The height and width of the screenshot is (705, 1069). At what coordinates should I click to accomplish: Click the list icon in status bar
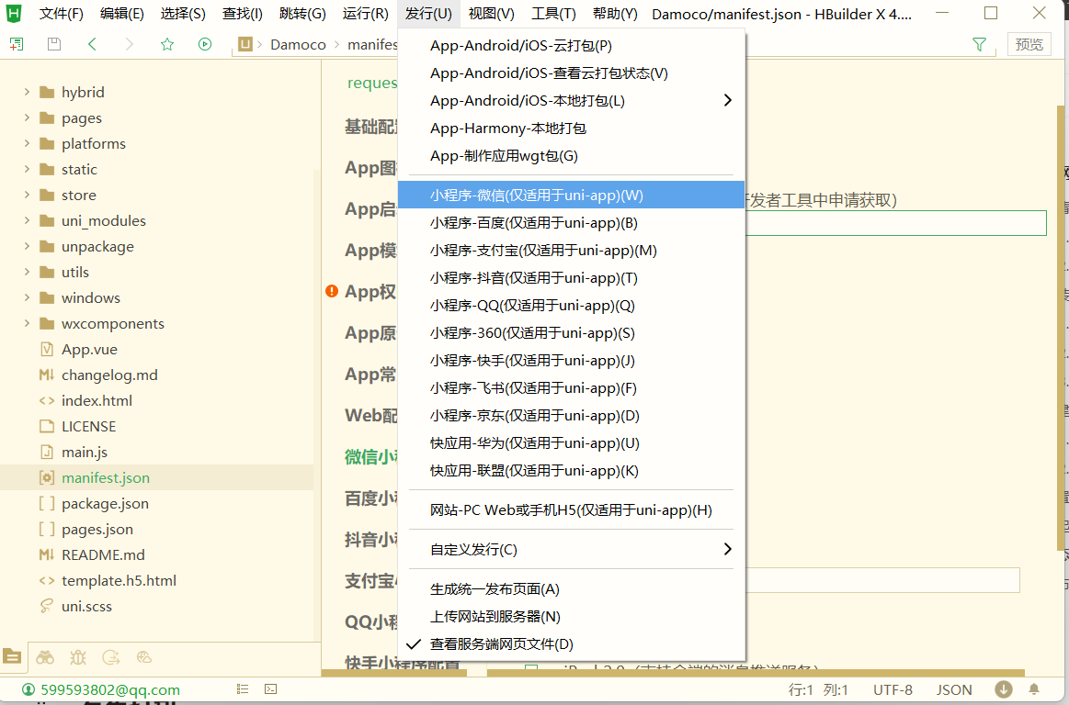(243, 689)
